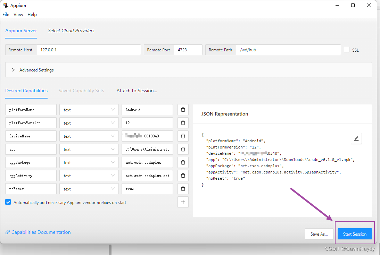Open the View menu
The image size is (380, 255).
18,15
